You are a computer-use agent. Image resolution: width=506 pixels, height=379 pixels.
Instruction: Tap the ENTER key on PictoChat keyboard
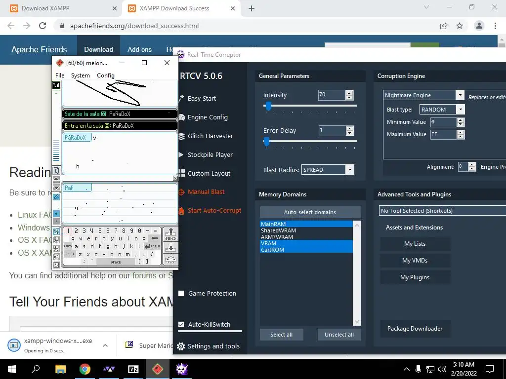tap(152, 246)
